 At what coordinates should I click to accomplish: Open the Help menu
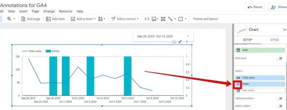(x=80, y=12)
